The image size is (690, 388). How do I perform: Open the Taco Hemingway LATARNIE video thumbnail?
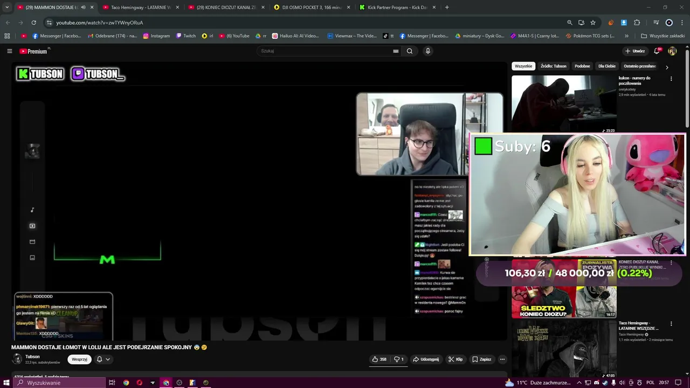coord(564,349)
